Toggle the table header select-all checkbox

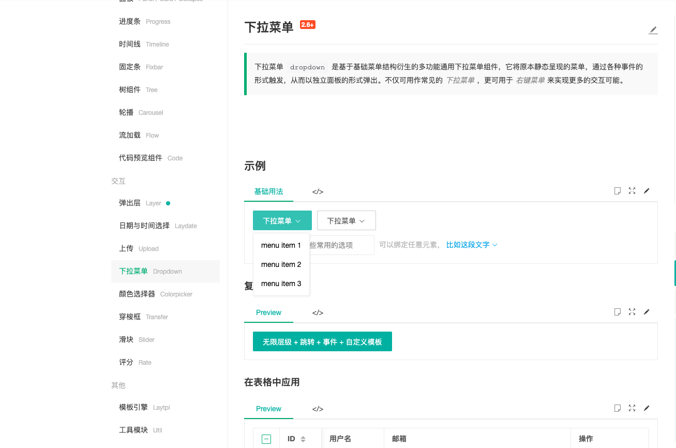266,439
